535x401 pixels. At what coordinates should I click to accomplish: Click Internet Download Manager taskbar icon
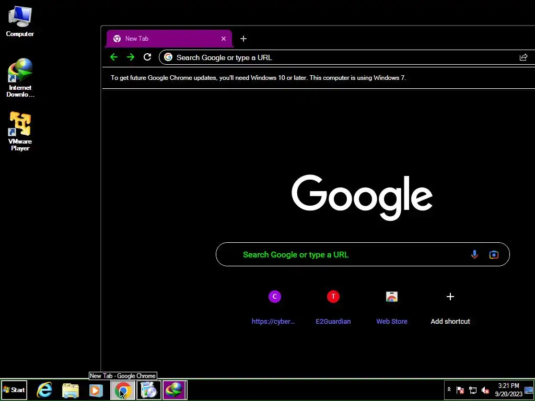click(x=175, y=390)
